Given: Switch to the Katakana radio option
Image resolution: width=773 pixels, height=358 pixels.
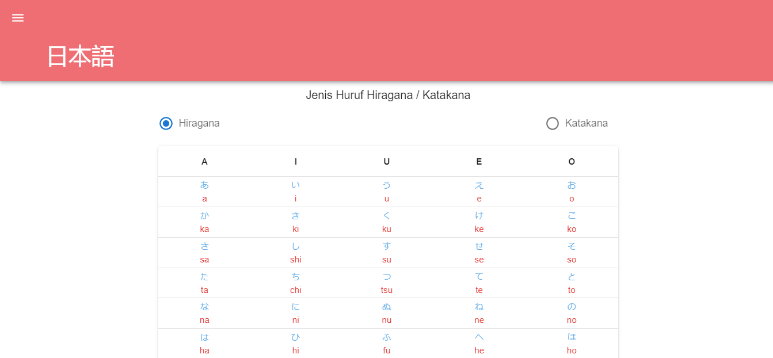Looking at the screenshot, I should point(553,123).
